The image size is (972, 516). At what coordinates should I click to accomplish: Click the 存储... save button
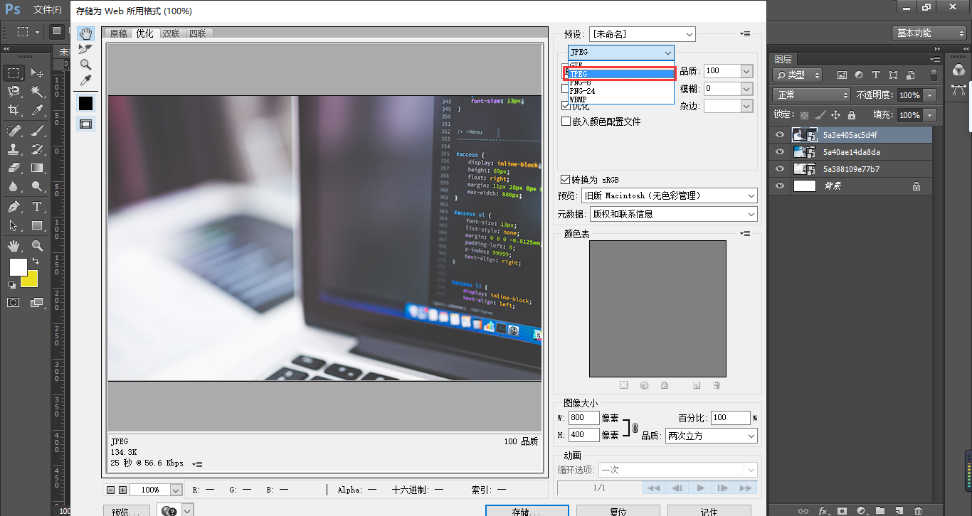[x=527, y=512]
